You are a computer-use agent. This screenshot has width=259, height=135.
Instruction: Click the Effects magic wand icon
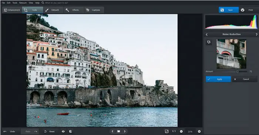(x=67, y=10)
